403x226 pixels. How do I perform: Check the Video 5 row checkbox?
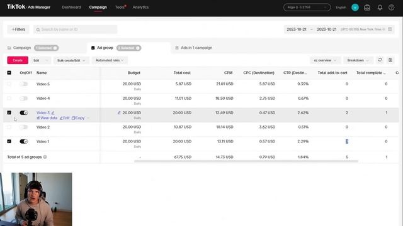(9, 83)
